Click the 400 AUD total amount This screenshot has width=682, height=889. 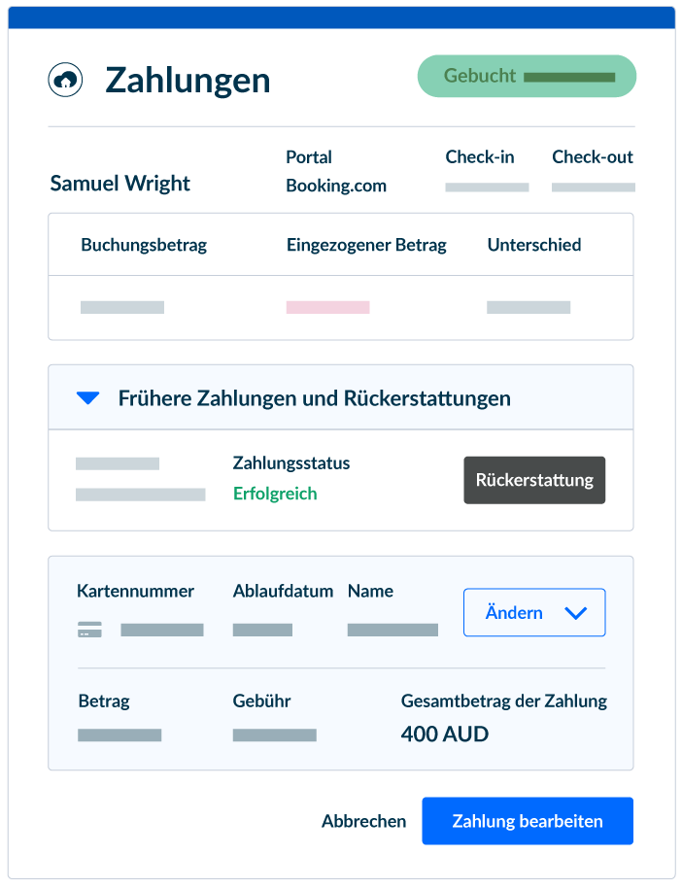pos(444,735)
